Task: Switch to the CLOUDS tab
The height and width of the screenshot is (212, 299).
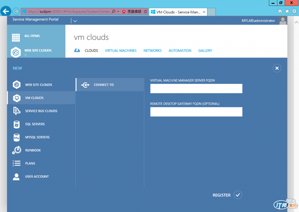Action: coord(91,51)
